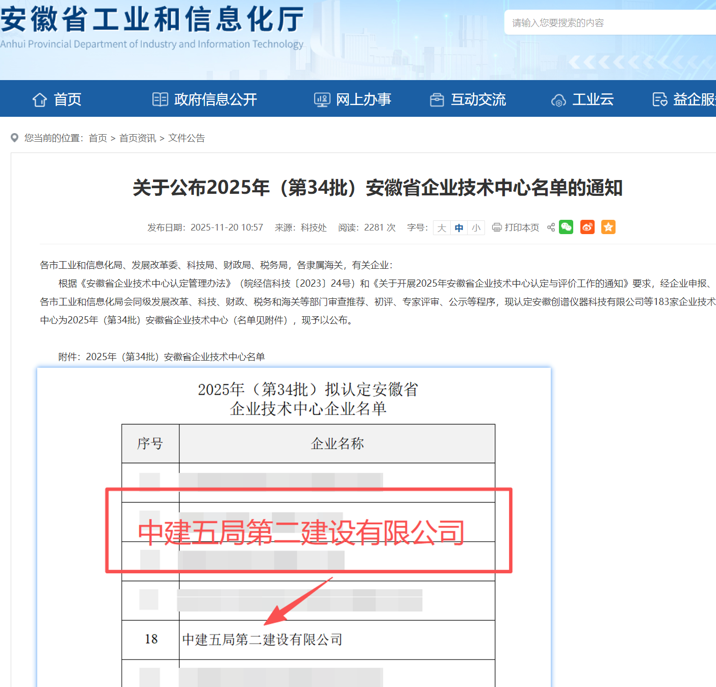
Task: Keep font size 中 selected
Action: (458, 227)
